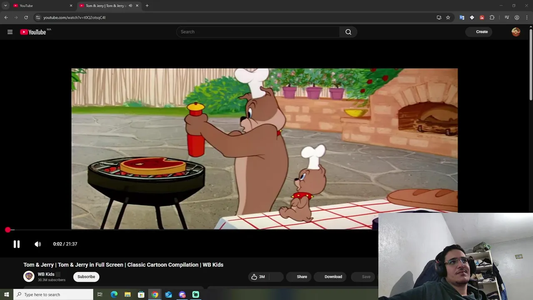Screen dimensions: 533x300
Task: Open Task View on the taskbar
Action: (x=100, y=295)
